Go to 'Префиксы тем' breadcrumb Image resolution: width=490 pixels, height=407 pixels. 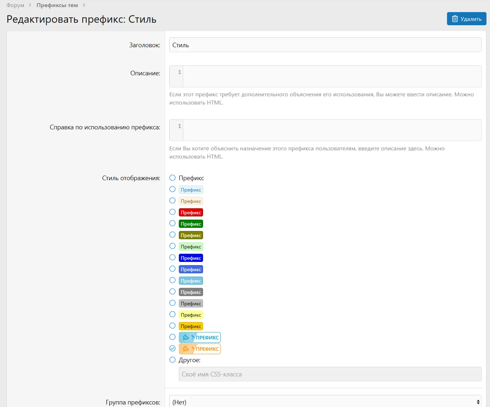(x=57, y=5)
